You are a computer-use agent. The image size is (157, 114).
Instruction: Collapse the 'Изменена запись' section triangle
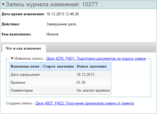[12, 58]
